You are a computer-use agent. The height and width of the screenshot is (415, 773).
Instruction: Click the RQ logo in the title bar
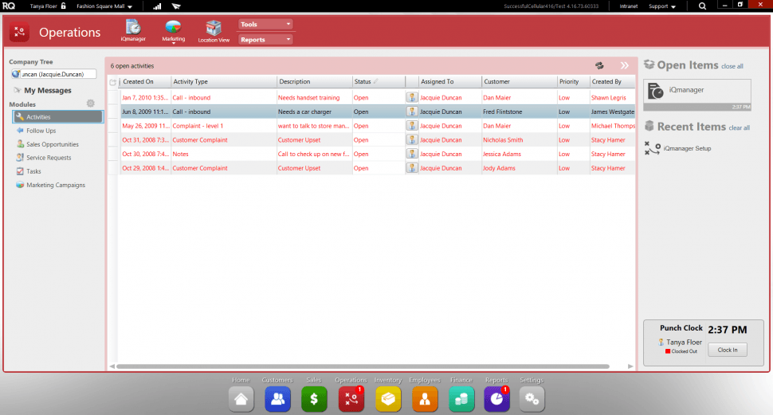coord(9,6)
